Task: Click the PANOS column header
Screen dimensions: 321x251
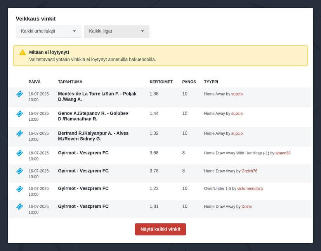Action: point(189,82)
